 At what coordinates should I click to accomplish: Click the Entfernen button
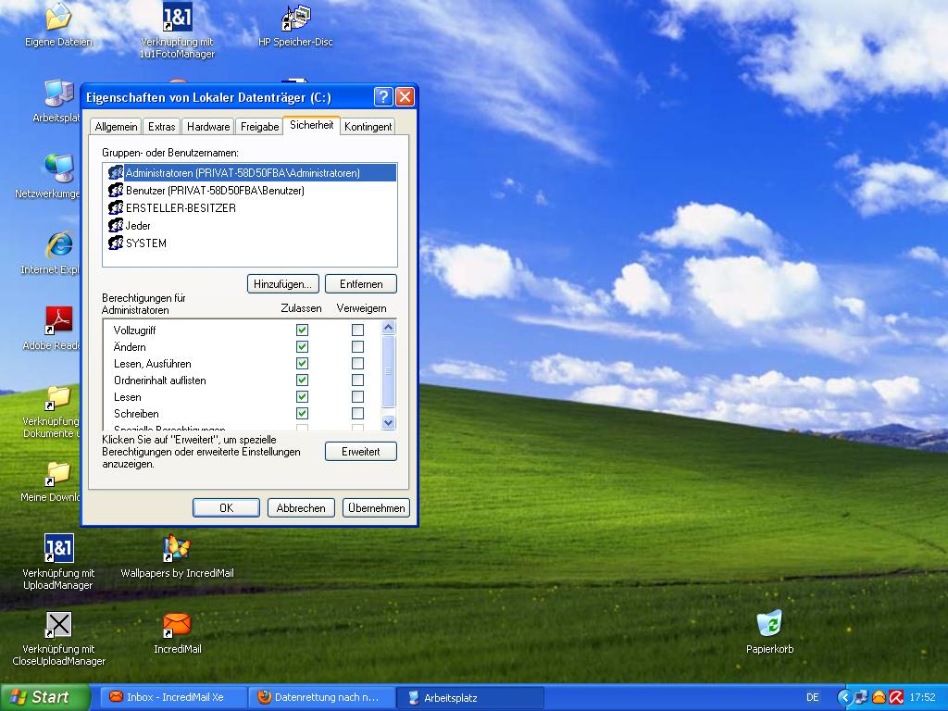(x=361, y=284)
